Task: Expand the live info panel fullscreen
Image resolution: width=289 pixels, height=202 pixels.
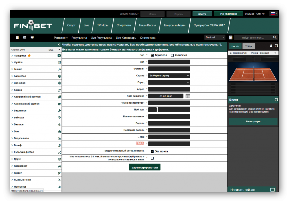Action: (276, 46)
